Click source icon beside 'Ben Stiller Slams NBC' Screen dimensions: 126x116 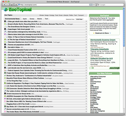click(x=5, y=101)
